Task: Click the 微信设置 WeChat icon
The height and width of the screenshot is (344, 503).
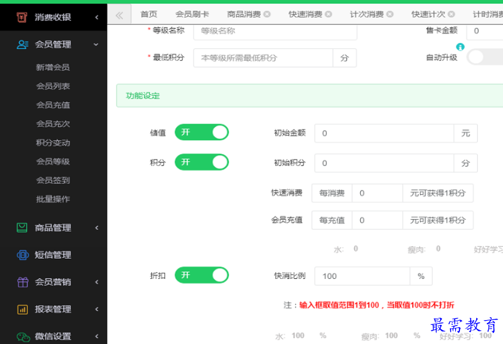Action: (22, 336)
